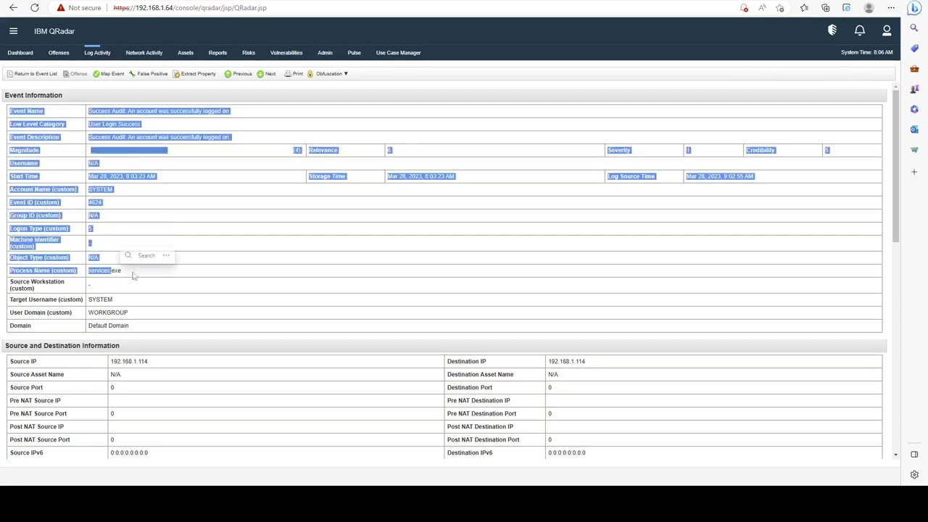This screenshot has height=522, width=928.
Task: Open the Collections icon
Action: tap(825, 8)
